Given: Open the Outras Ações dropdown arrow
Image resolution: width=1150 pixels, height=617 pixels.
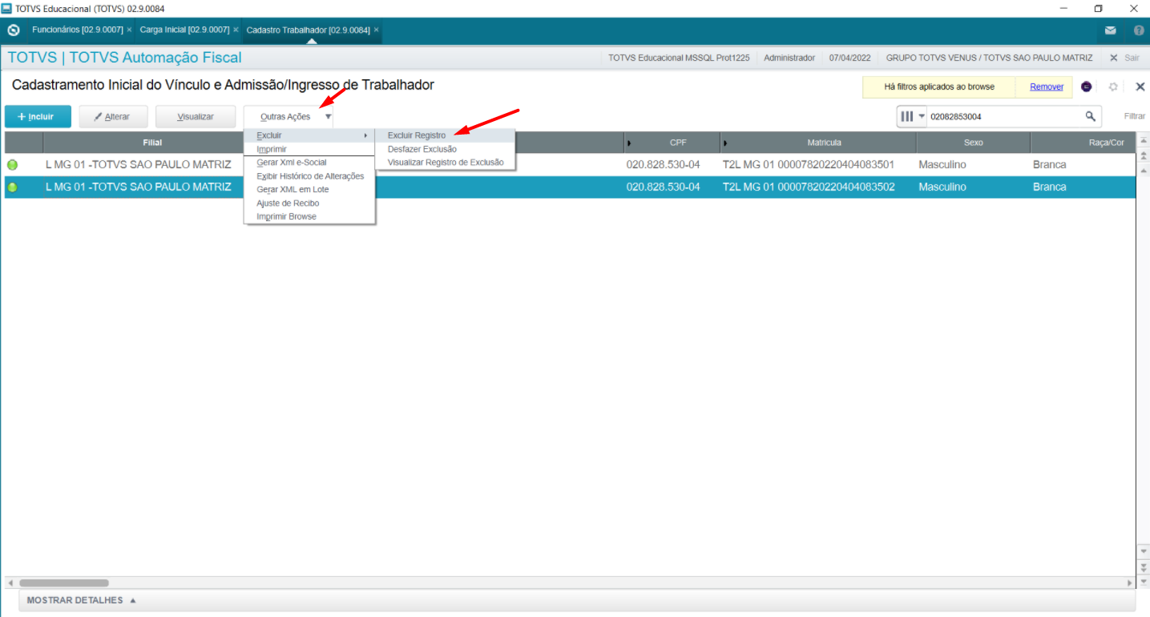Looking at the screenshot, I should click(328, 117).
